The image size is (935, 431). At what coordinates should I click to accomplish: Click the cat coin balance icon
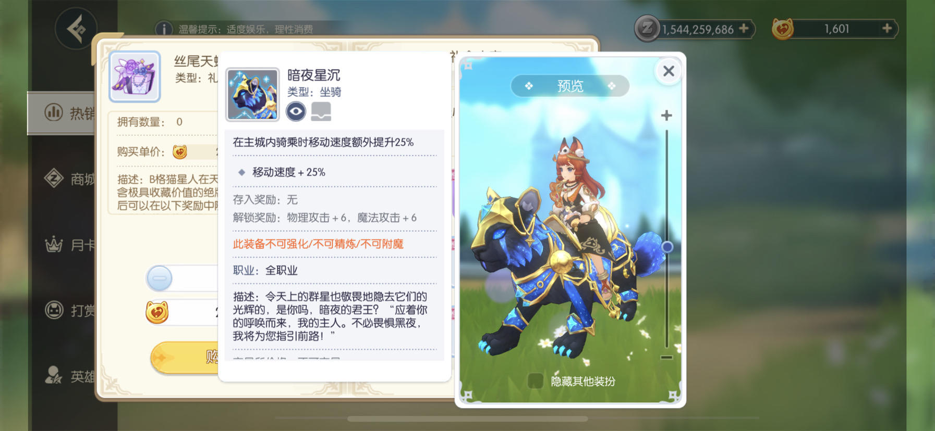(783, 29)
